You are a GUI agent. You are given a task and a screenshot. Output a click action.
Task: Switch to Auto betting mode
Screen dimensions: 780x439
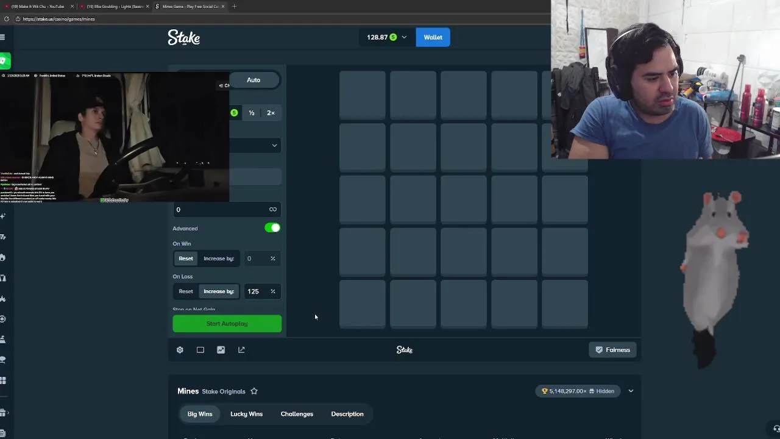coord(253,80)
